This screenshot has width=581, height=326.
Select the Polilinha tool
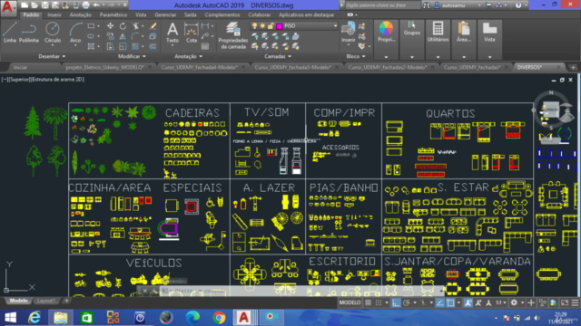point(28,33)
